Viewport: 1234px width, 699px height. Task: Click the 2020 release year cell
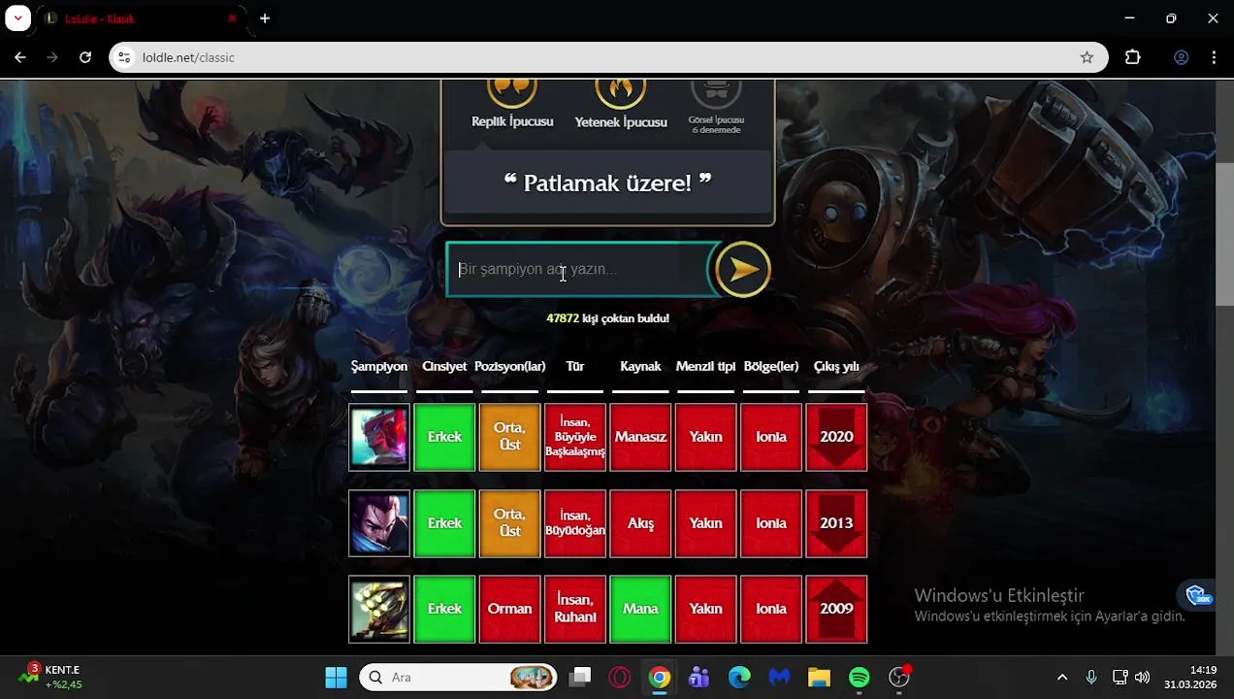tap(836, 437)
